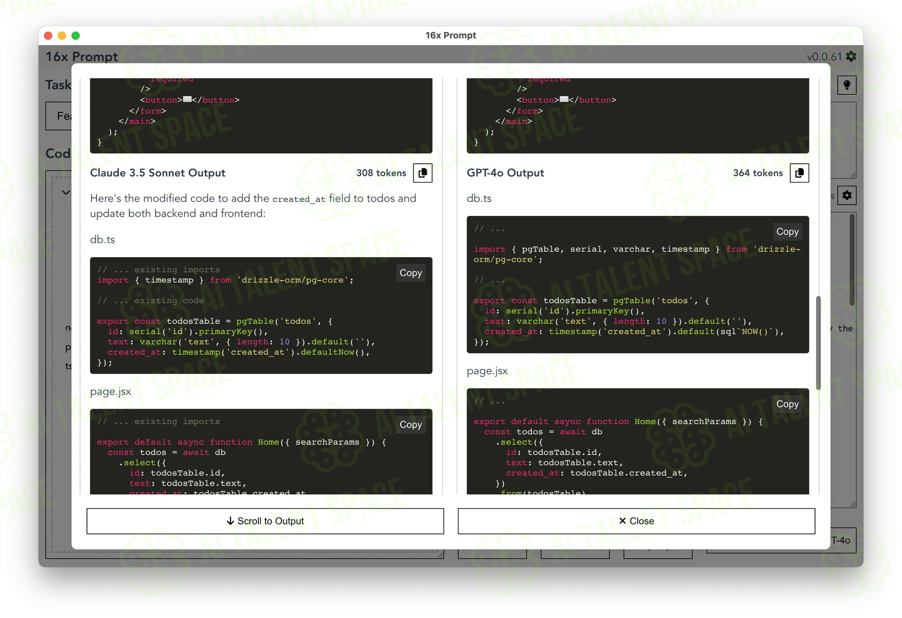The width and height of the screenshot is (902, 618).
Task: Copy Claude 3.5 Sonnet output via clipboard icon
Action: [422, 173]
